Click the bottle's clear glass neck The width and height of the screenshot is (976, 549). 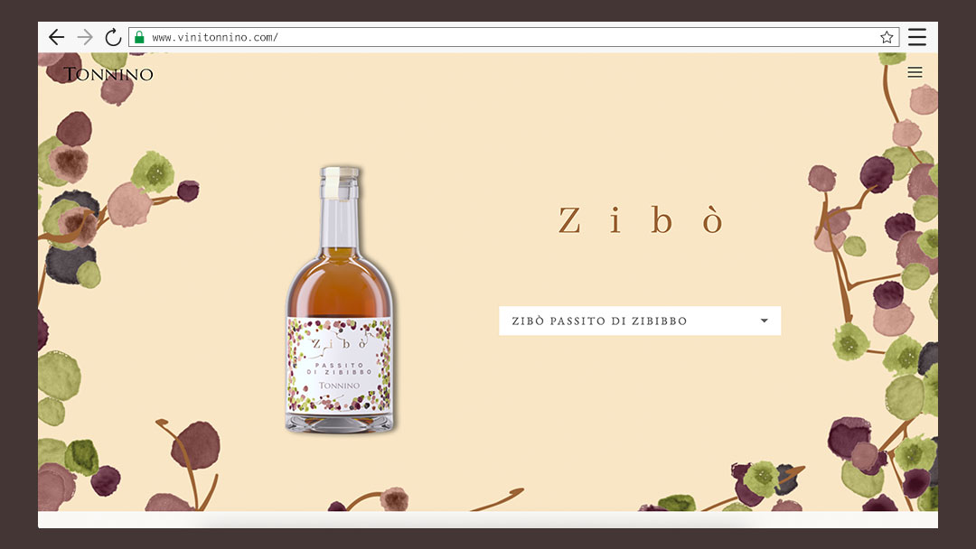point(340,223)
